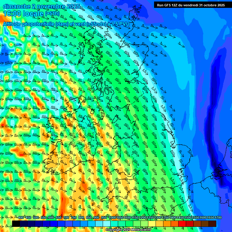
Task: Select the dark brown 1700 legend swatch
Action: [x=212, y=224]
